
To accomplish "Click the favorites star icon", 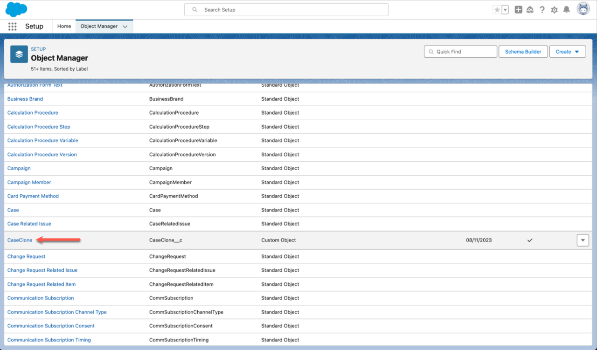I will pyautogui.click(x=497, y=10).
